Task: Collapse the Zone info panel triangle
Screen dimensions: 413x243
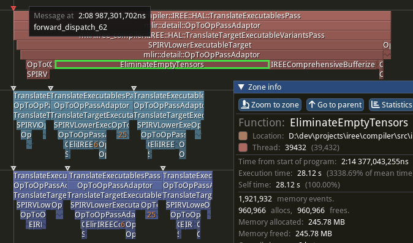Action: 241,87
